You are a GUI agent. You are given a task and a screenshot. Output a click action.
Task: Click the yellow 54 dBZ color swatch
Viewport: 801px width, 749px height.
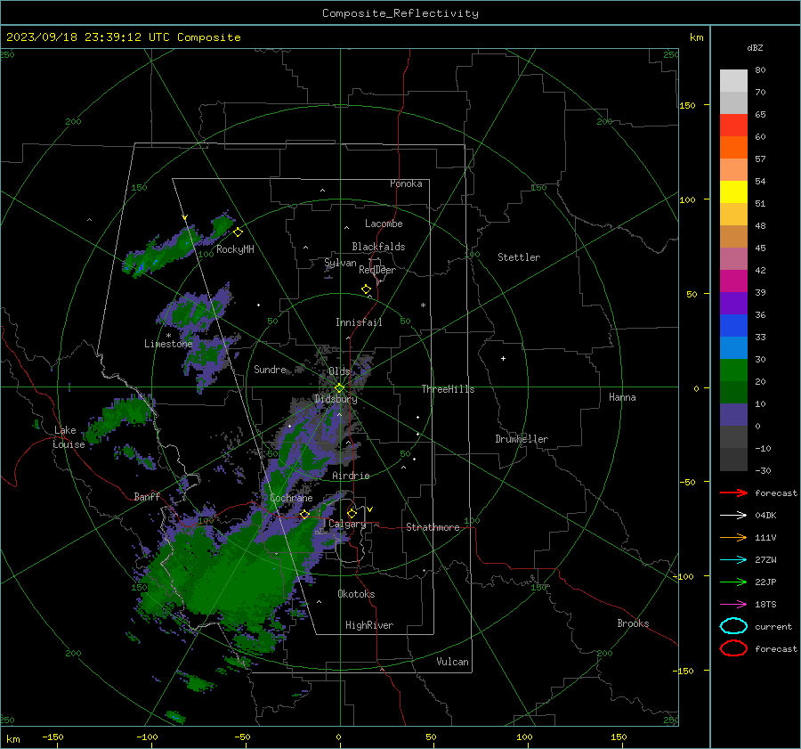click(x=733, y=192)
